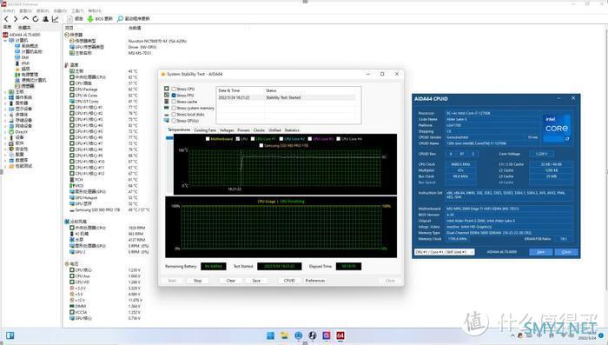Go back with the toolbar back arrow
This screenshot has width=608, height=345.
(6, 18)
